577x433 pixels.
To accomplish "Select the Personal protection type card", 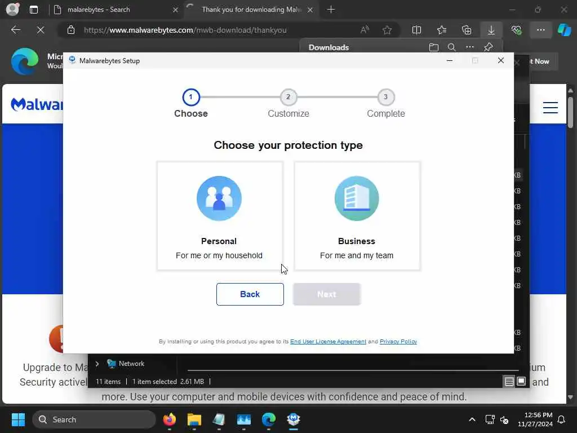I will (220, 216).
